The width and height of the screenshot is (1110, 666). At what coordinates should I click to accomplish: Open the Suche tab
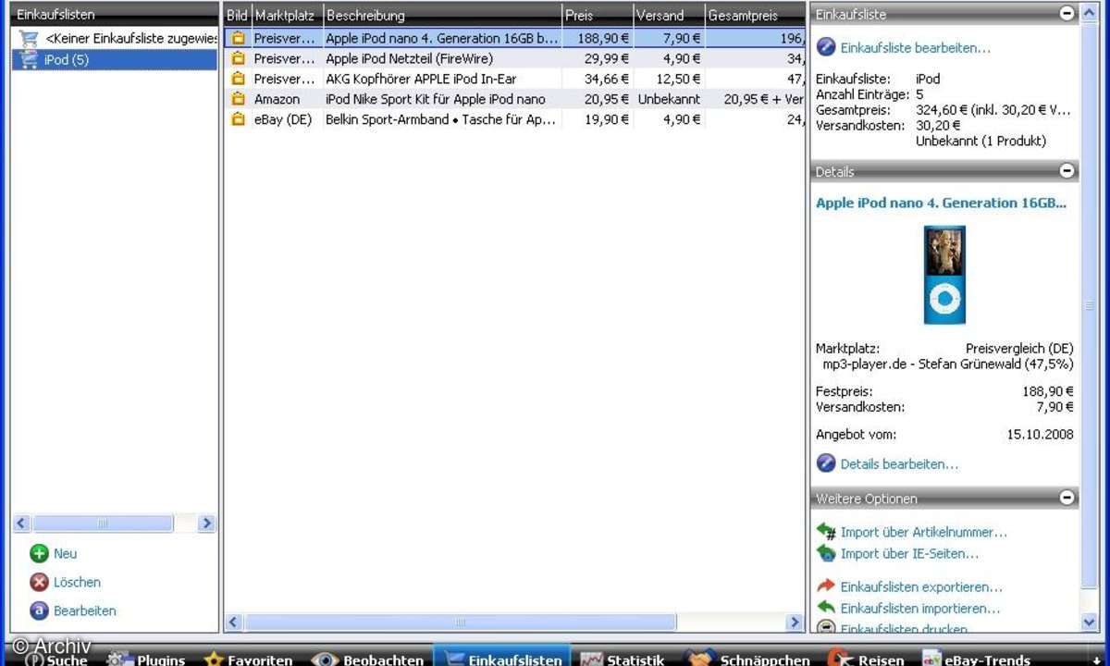(x=55, y=659)
